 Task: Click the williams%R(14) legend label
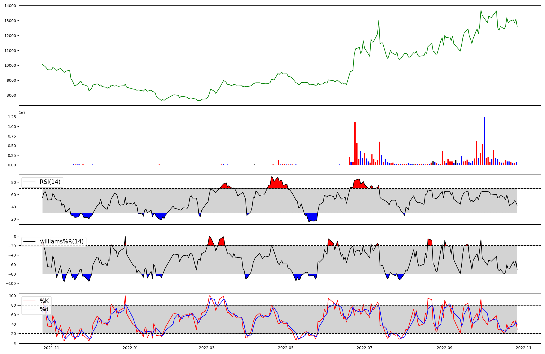(62, 242)
